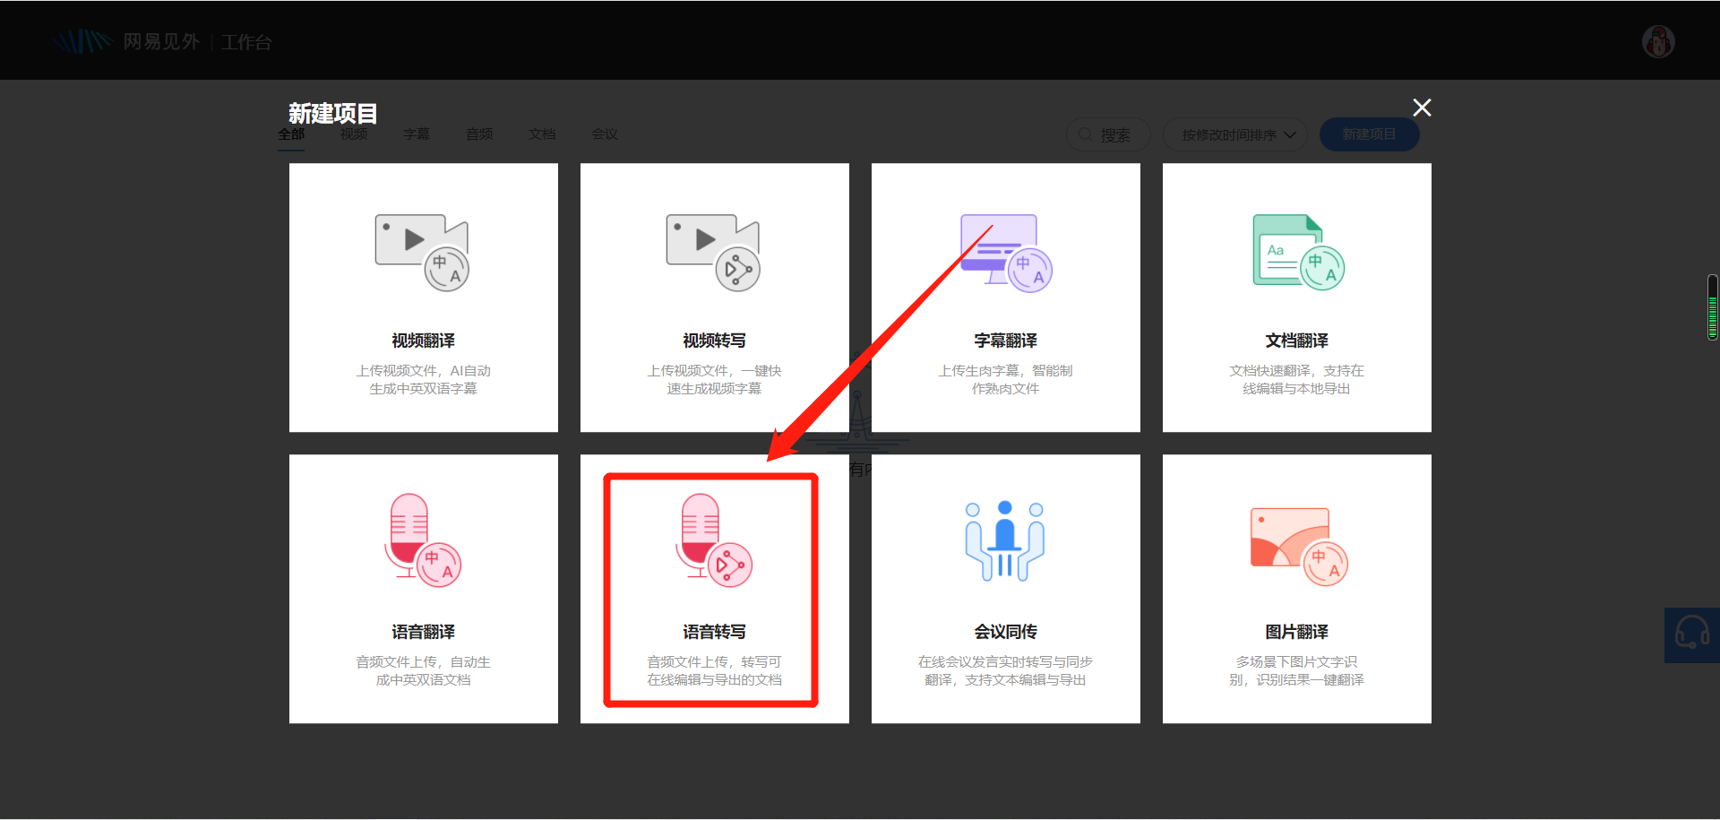Click the 工作台 header link
The width and height of the screenshot is (1720, 820).
[x=246, y=42]
